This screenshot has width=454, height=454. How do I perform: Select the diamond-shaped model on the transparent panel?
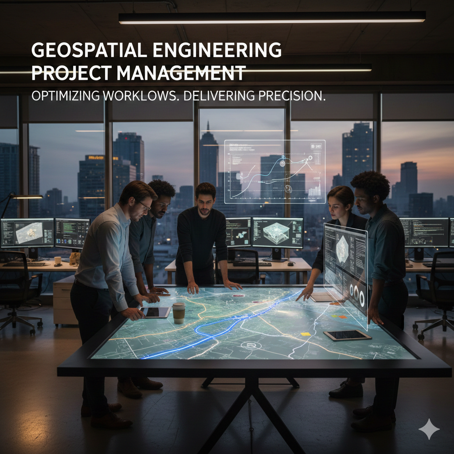click(x=341, y=250)
